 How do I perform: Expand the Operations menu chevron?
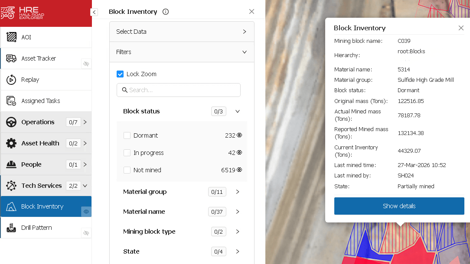click(85, 122)
